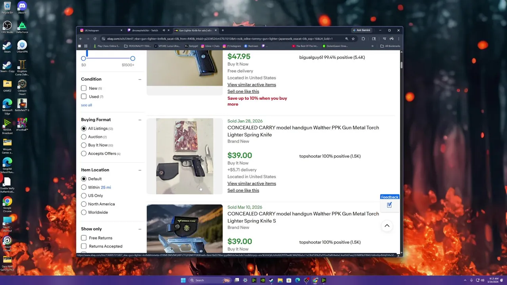Click the browser Back arrow
Screen dimensions: 507x285
(80, 39)
